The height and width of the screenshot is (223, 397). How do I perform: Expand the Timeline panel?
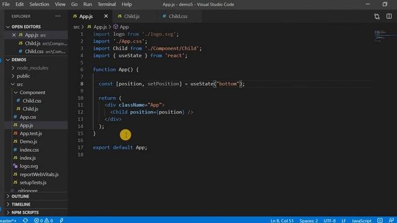click(20, 204)
